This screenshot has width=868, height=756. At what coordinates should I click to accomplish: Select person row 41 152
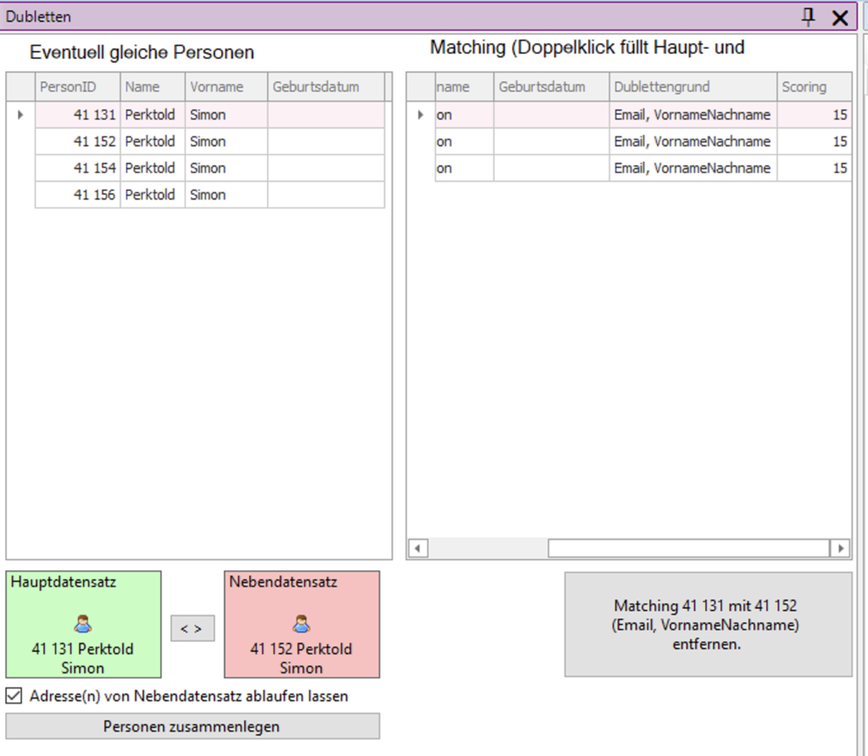coord(210,142)
